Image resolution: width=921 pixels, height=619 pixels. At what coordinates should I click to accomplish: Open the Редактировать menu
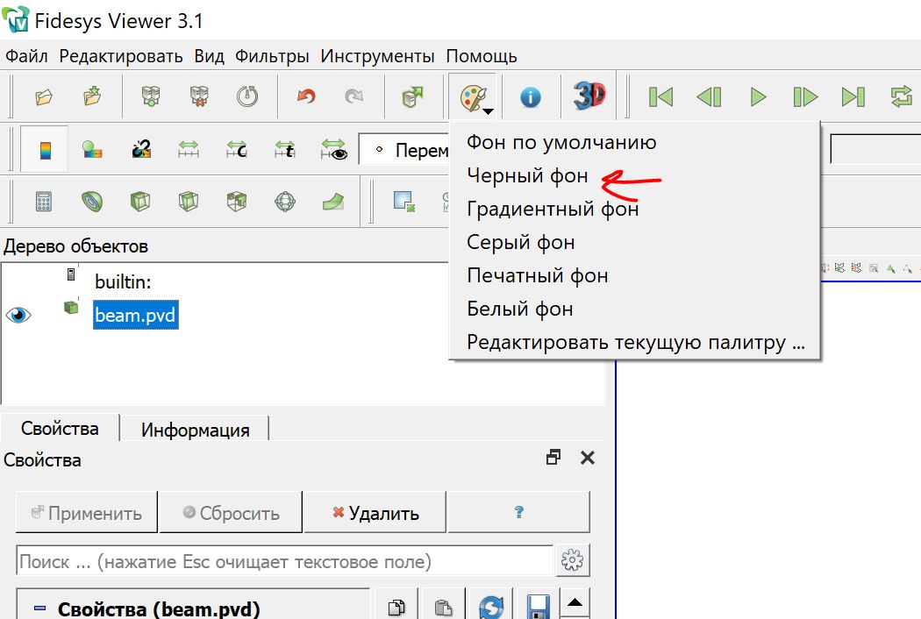point(121,56)
